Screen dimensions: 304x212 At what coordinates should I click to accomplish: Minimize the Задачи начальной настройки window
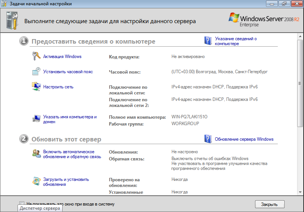coord(272,4)
